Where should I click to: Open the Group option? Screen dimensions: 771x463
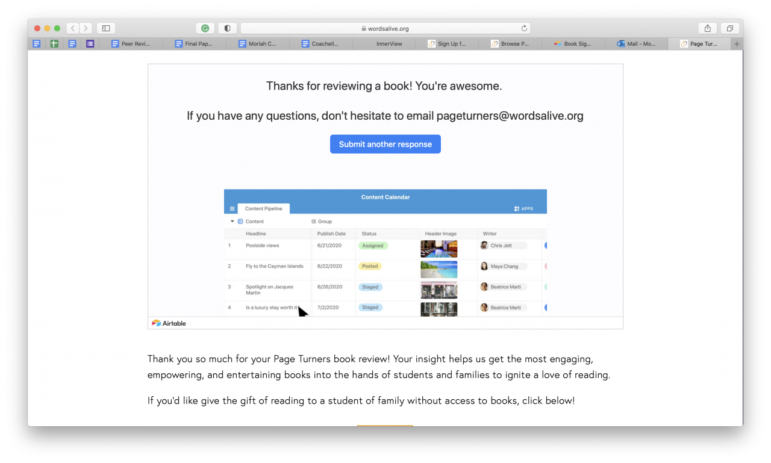click(322, 222)
